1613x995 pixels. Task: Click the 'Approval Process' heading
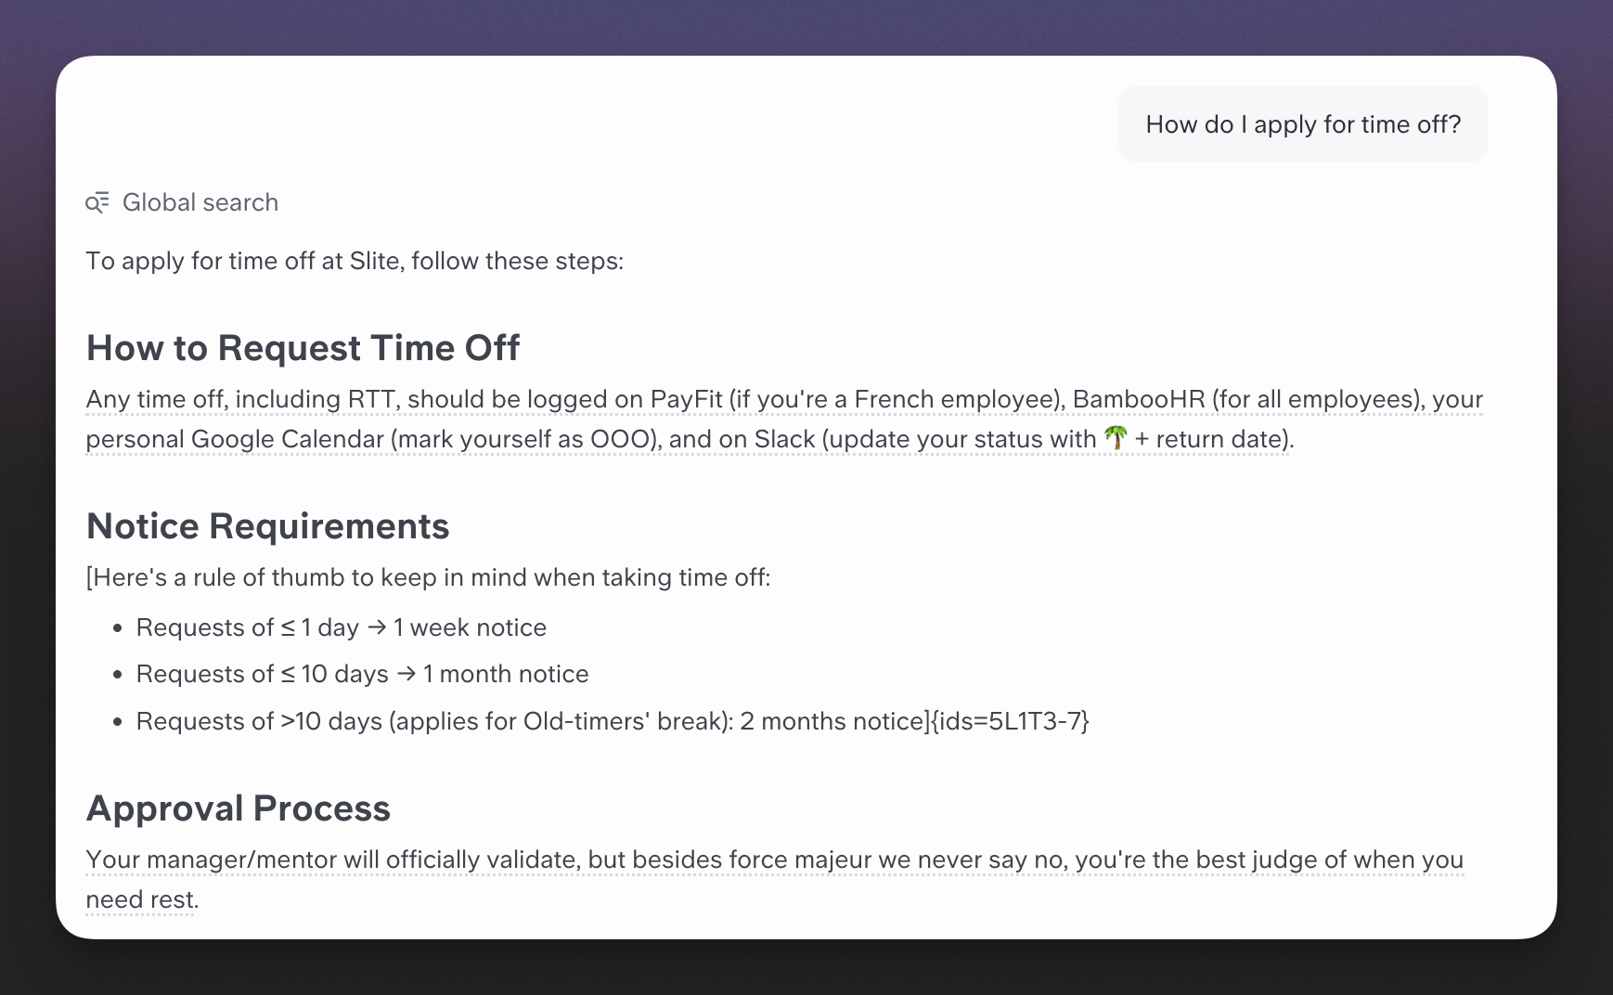pos(238,808)
